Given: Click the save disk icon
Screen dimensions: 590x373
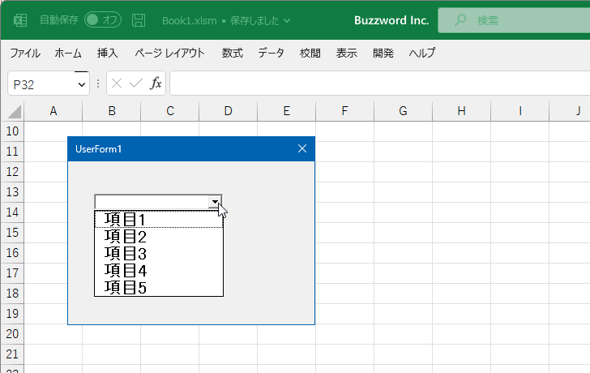Looking at the screenshot, I should pos(139,20).
